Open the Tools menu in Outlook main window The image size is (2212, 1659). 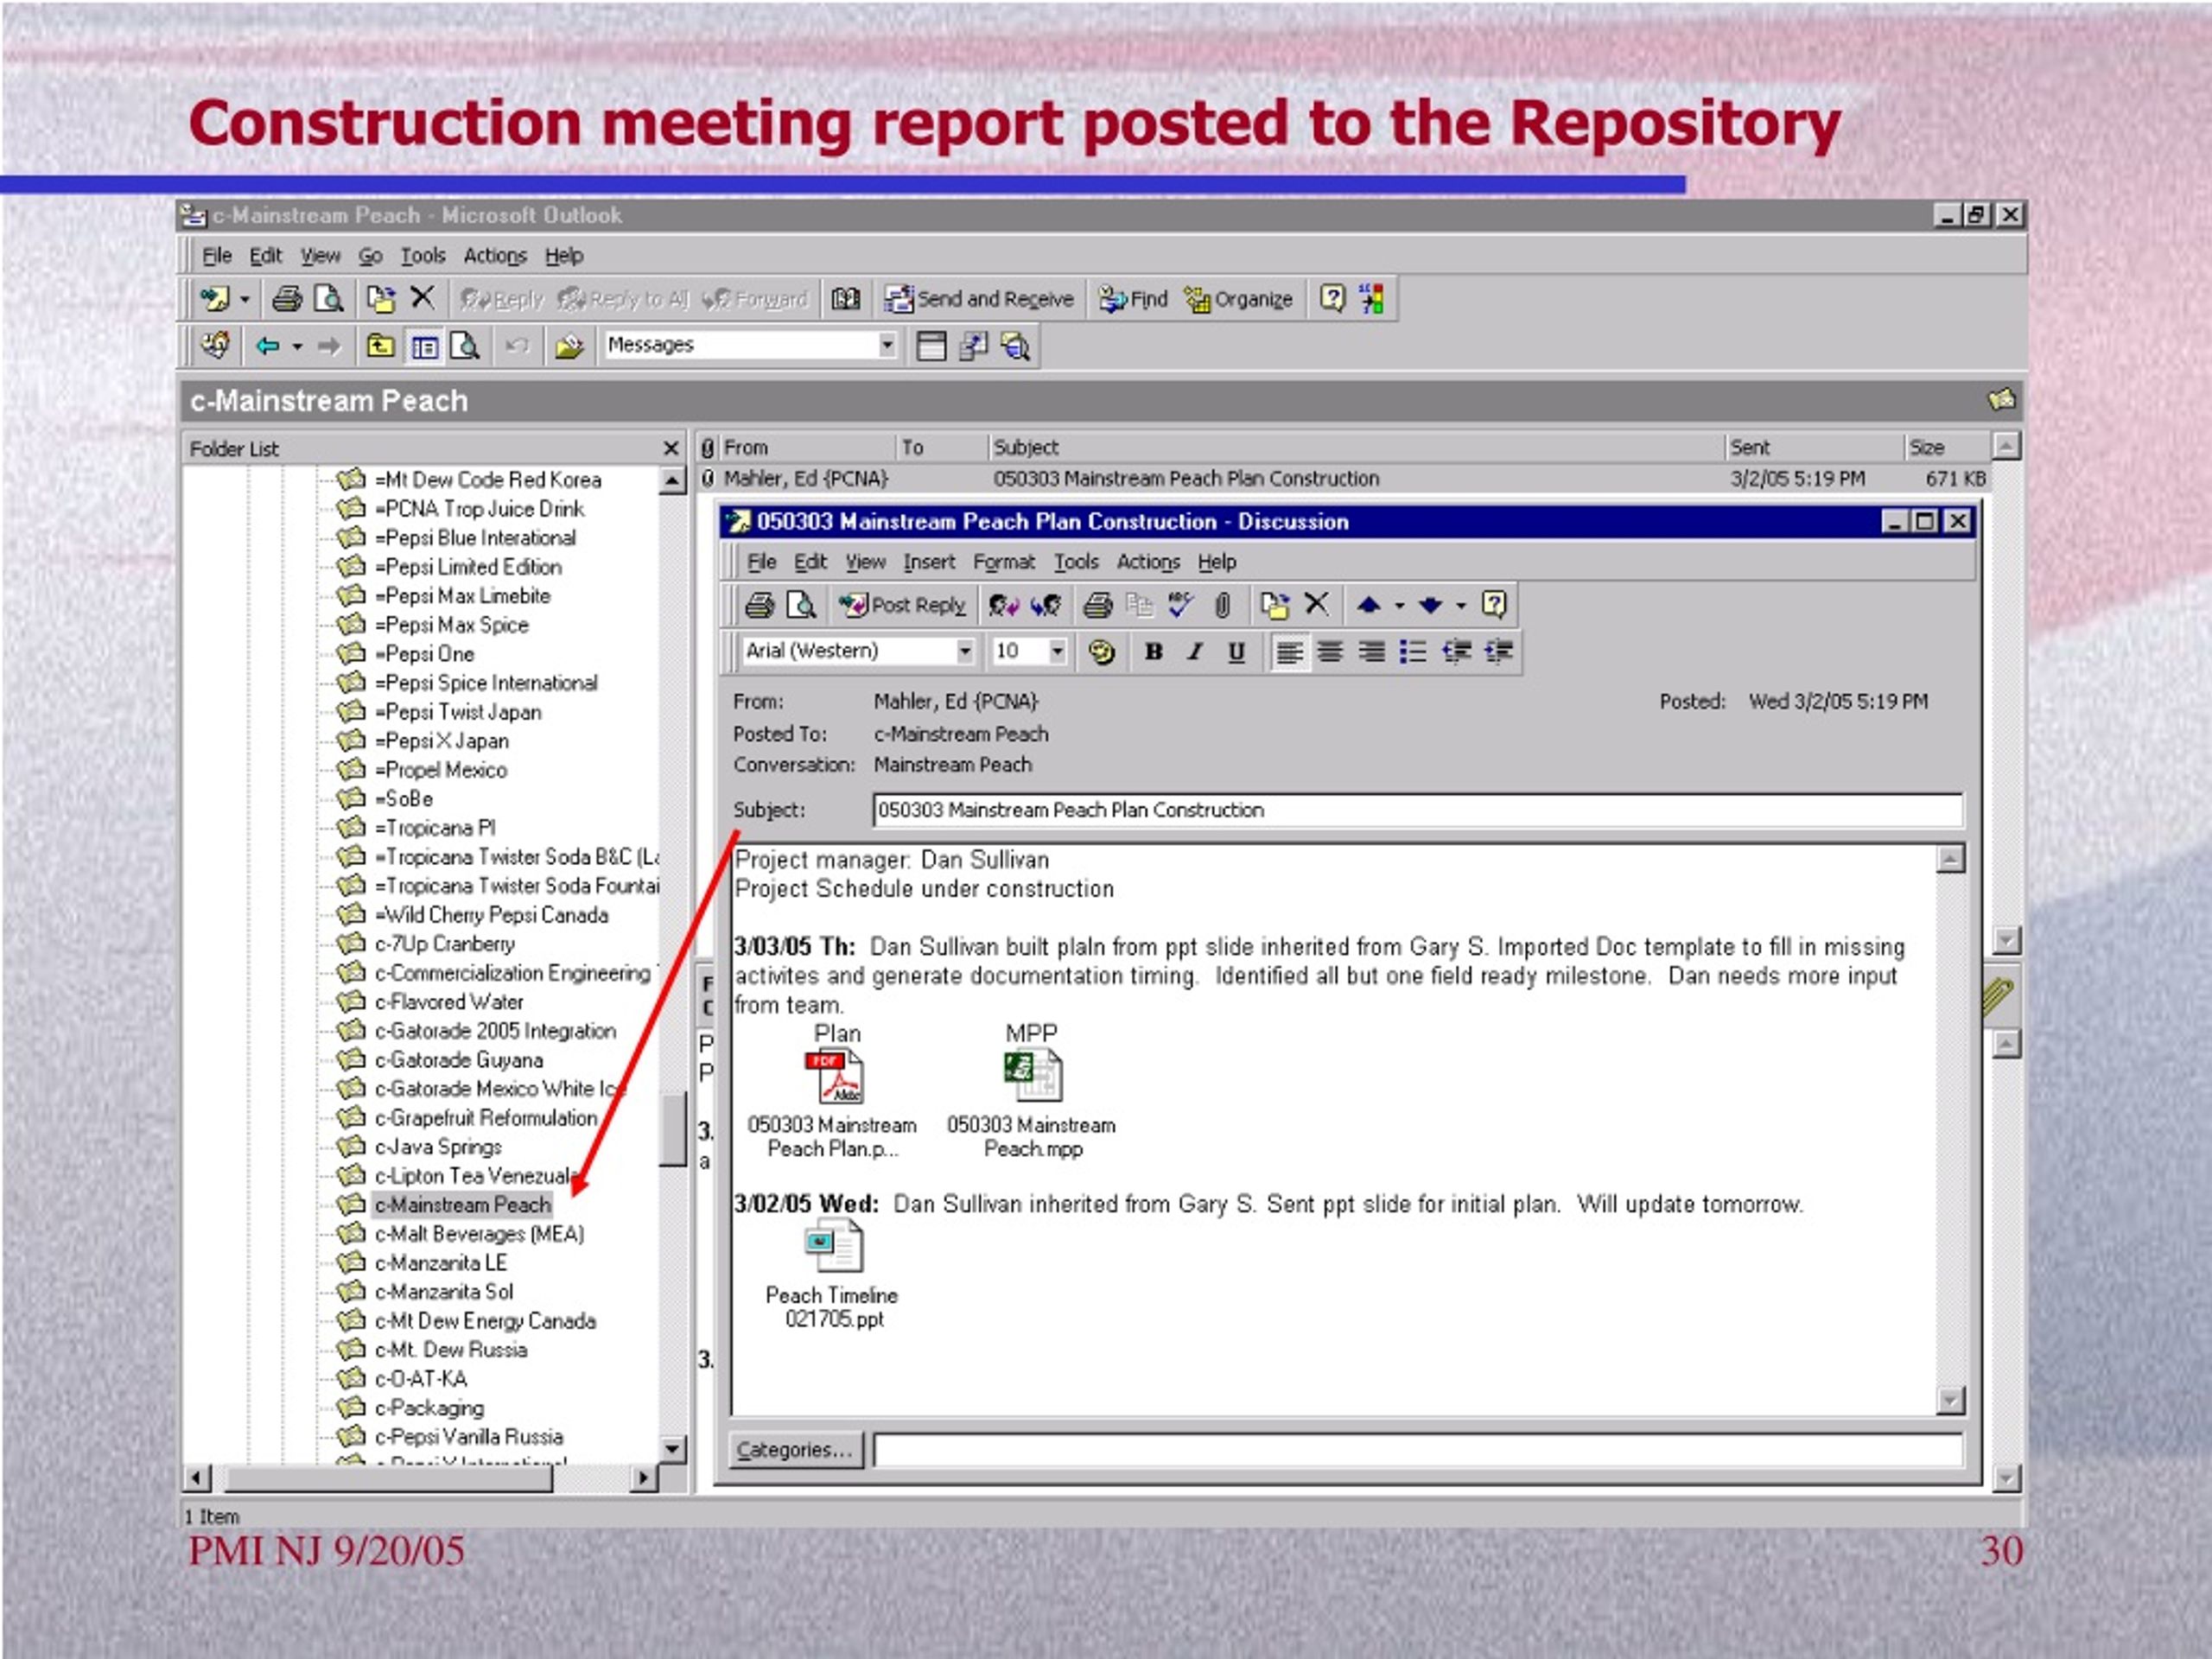pos(423,256)
